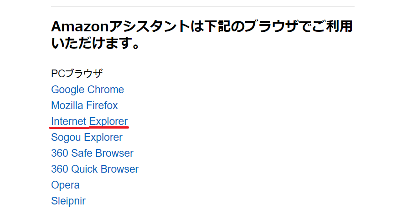Click the red underline below Internet Explorer
Screen dimensions: 407x224
(x=89, y=128)
